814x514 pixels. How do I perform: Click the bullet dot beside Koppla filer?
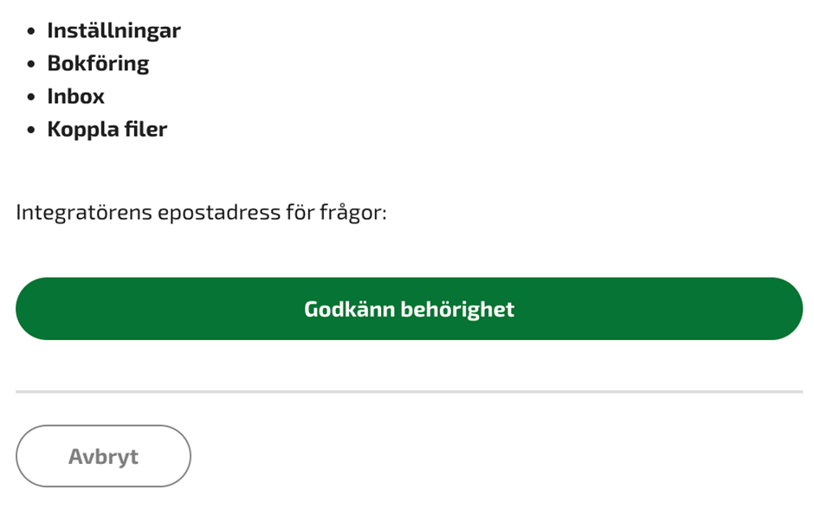(x=31, y=130)
